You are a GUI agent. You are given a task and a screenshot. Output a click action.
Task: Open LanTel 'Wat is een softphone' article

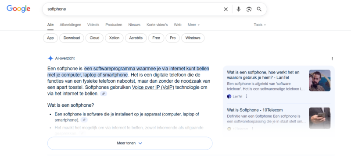(x=263, y=75)
